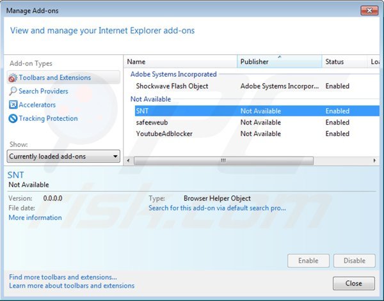Open the More information link
The height and width of the screenshot is (301, 384).
[x=35, y=218]
